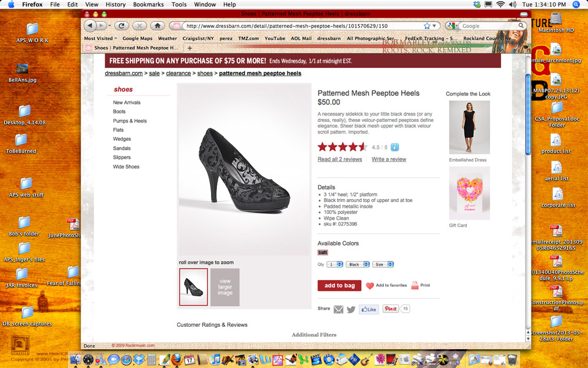Click the stop loading X button
This screenshot has height=368, width=588.
[139, 25]
